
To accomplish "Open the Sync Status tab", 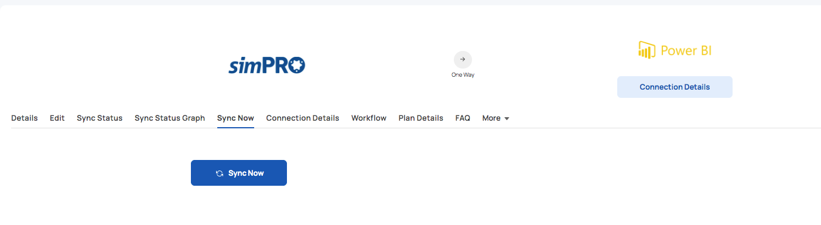I will pyautogui.click(x=100, y=118).
